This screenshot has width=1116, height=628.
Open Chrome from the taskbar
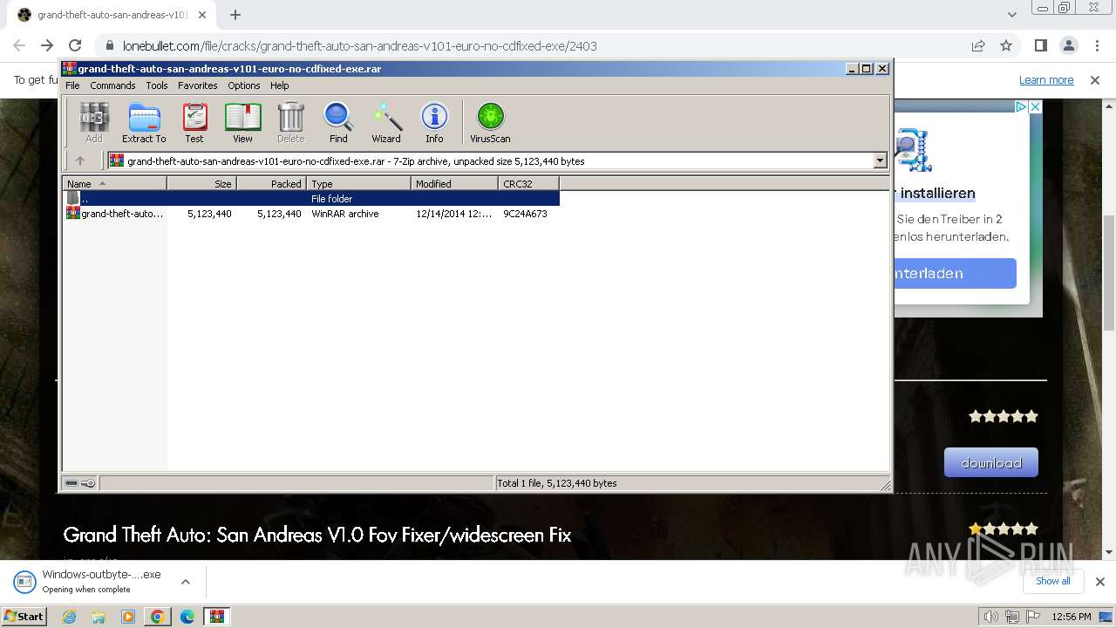[x=157, y=616]
